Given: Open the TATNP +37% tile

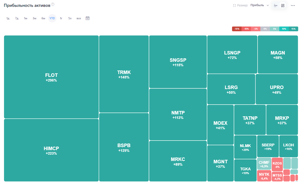Looking at the screenshot, I should (250, 120).
